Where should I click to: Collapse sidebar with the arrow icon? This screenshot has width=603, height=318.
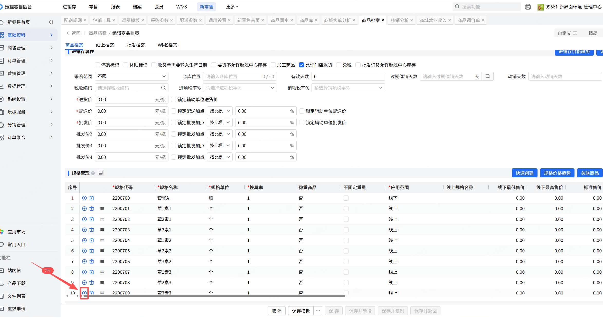(x=51, y=22)
